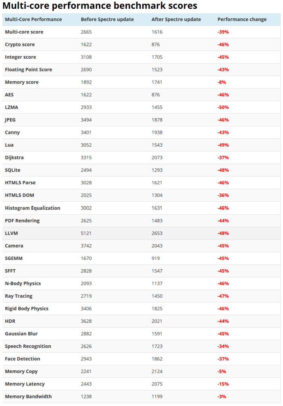Click the 2124 Memory Copy after value
Image resolution: width=283 pixels, height=406 pixels.
click(157, 371)
